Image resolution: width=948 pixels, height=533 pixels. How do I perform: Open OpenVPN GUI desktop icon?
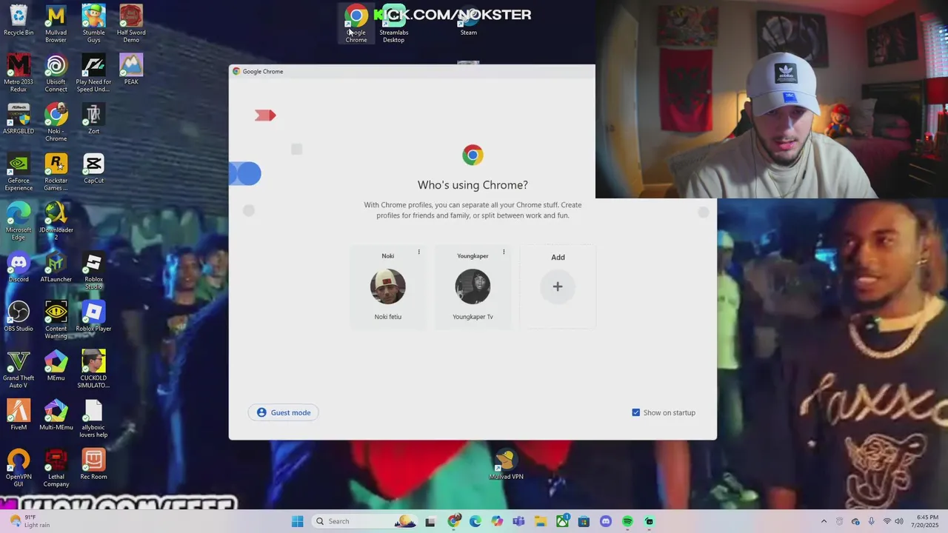(x=19, y=469)
